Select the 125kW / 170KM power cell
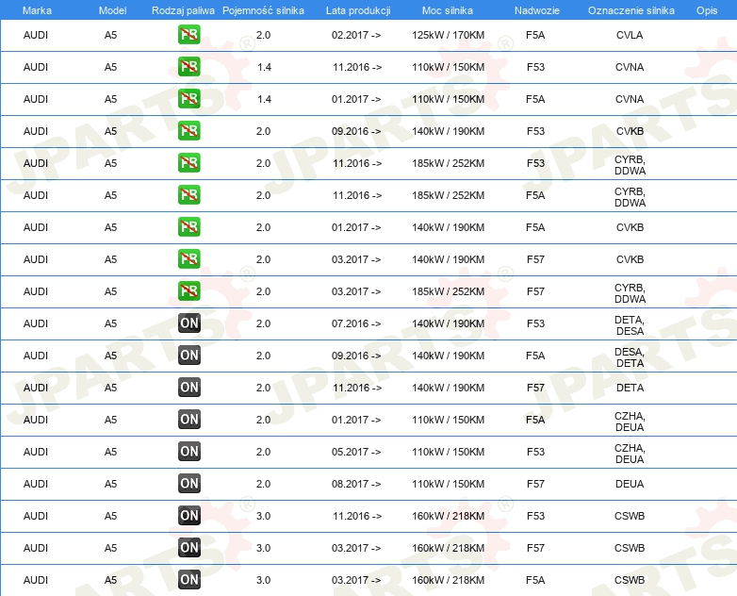The image size is (737, 596). coord(448,35)
